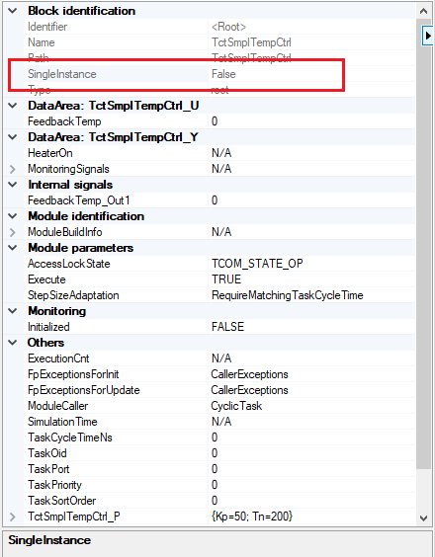This screenshot has height=557, width=435.
Task: Collapse the Module parameters section
Action: tap(13, 248)
